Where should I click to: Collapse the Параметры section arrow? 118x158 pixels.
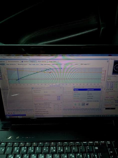tap(61, 95)
